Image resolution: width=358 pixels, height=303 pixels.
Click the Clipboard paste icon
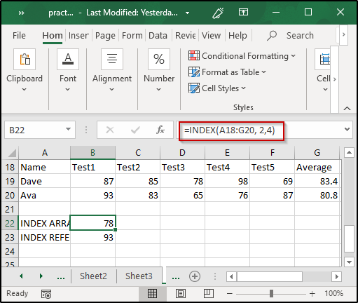25,59
